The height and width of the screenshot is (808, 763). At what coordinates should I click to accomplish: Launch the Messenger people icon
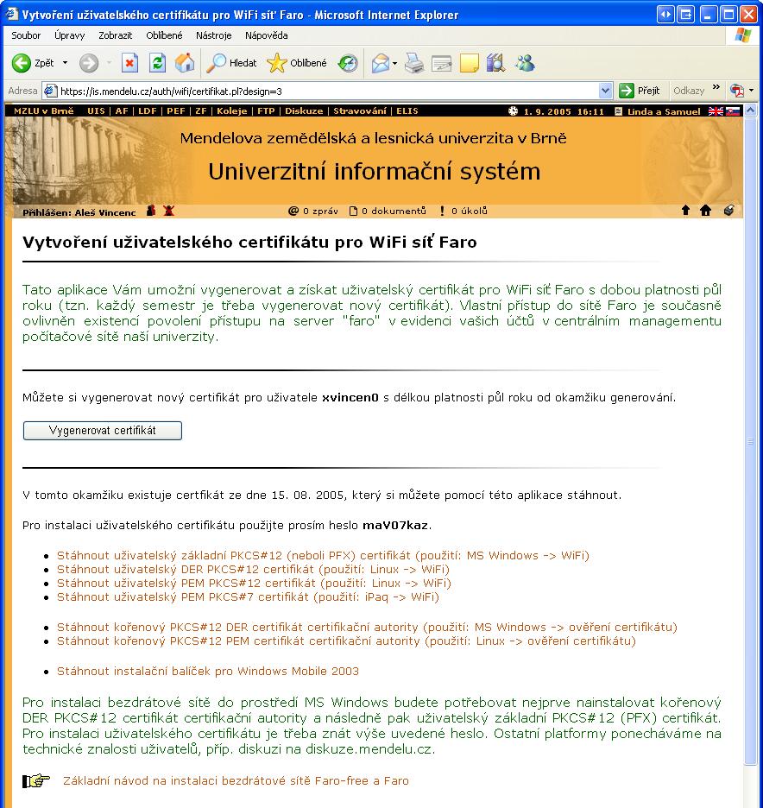pos(525,63)
